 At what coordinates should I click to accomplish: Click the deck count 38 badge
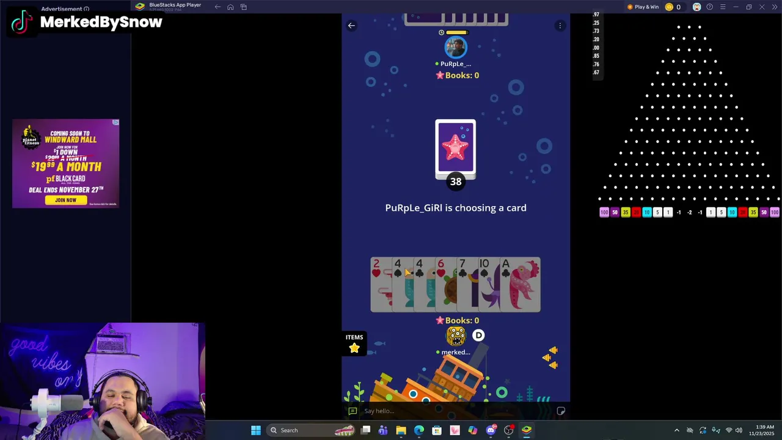click(x=456, y=182)
